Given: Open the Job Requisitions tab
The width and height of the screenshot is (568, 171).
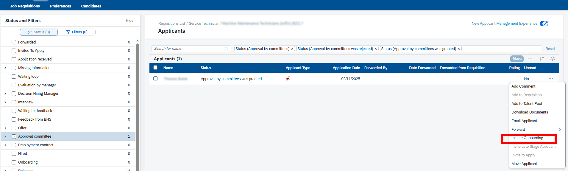Looking at the screenshot, I should pyautogui.click(x=25, y=6).
